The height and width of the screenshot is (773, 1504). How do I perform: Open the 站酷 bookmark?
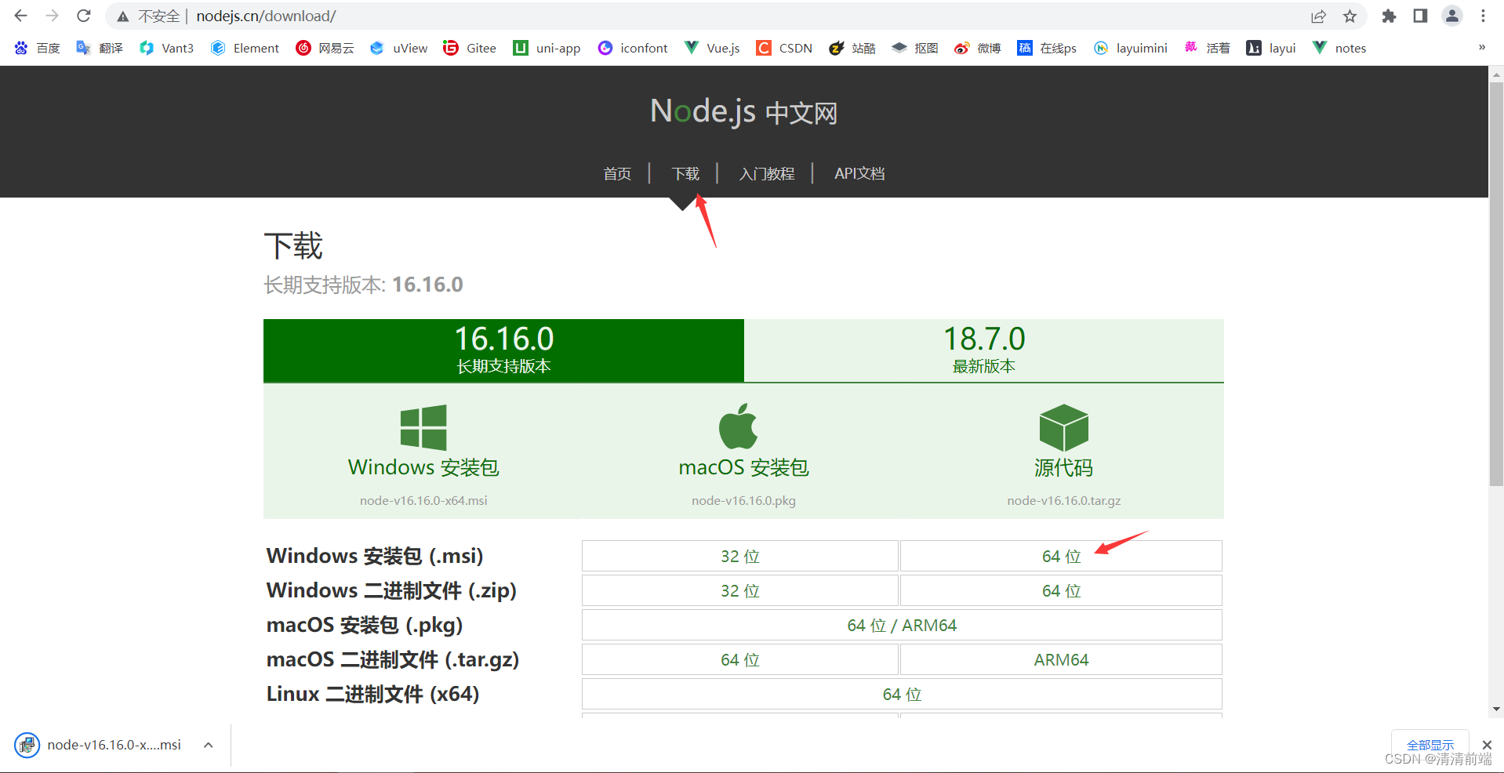click(x=852, y=48)
